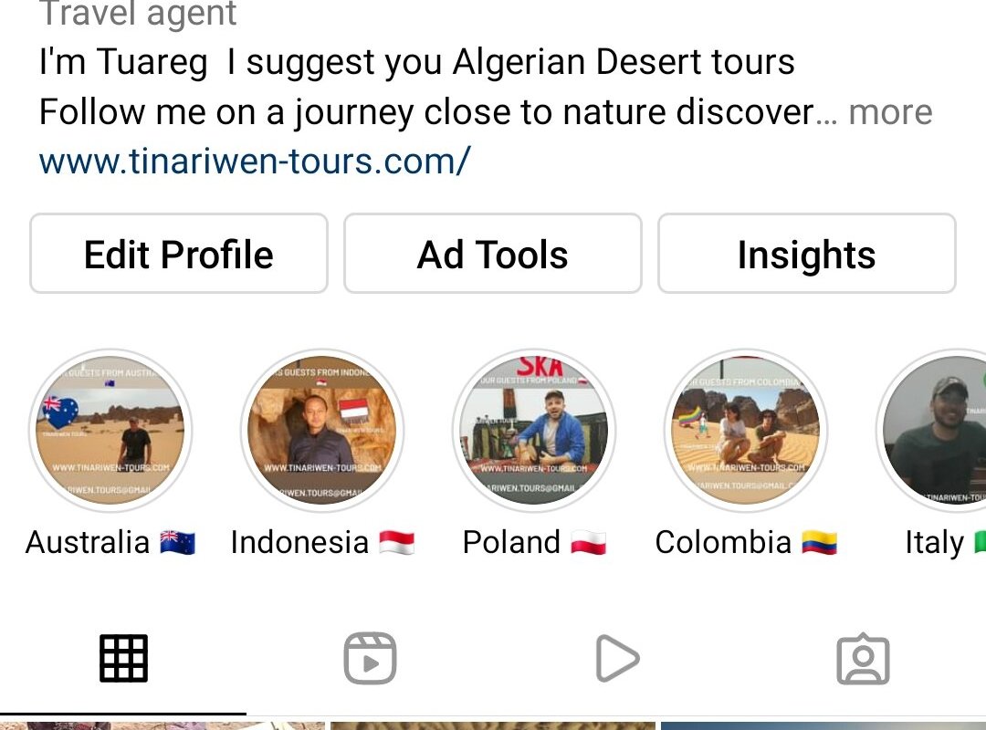This screenshot has width=986, height=730.
Task: Open the posts grid tab
Action: 123,658
